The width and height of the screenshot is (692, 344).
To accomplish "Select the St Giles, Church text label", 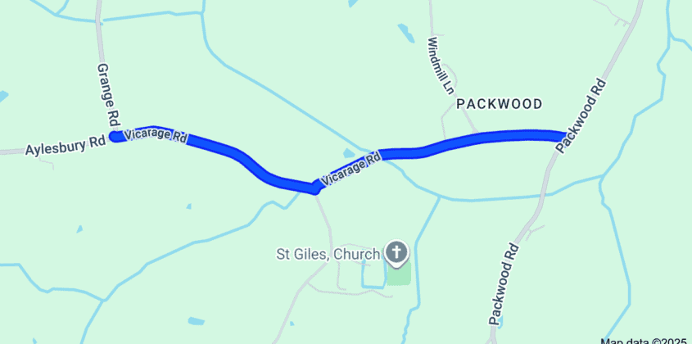I will (x=328, y=255).
